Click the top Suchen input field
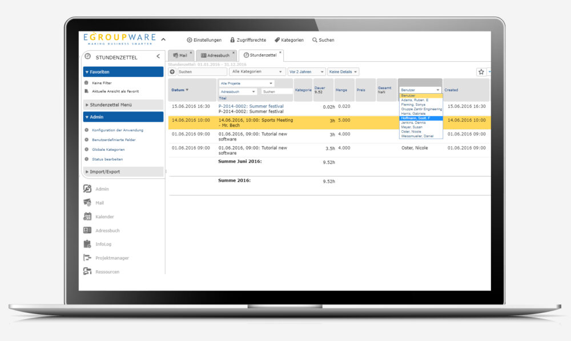The width and height of the screenshot is (571, 341). (202, 72)
